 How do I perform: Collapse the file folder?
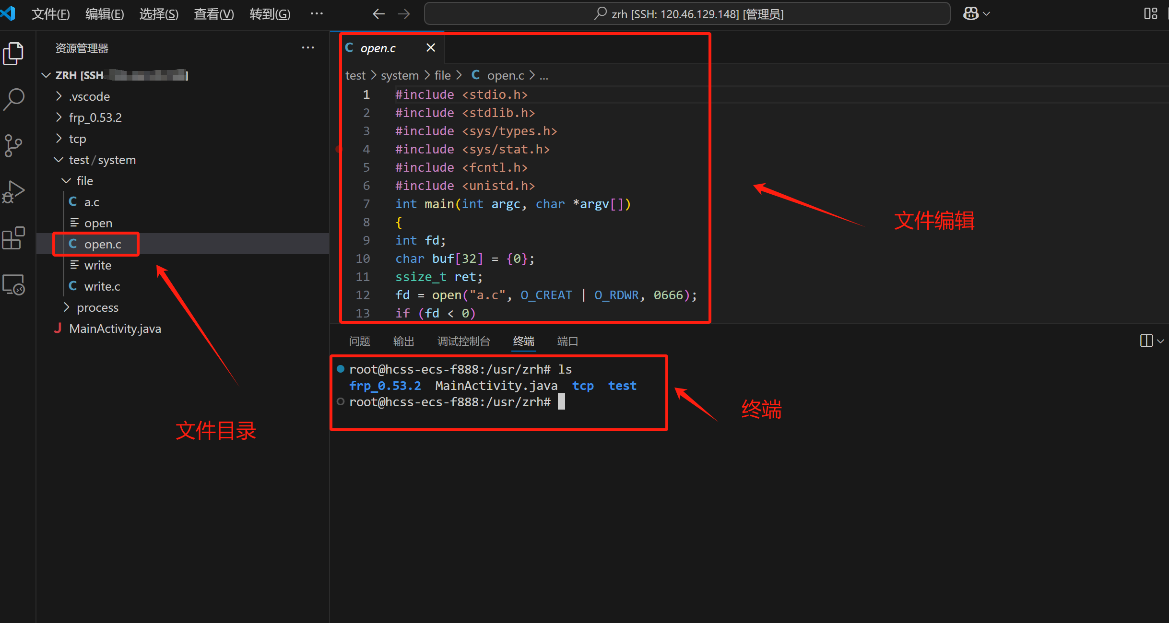(84, 181)
